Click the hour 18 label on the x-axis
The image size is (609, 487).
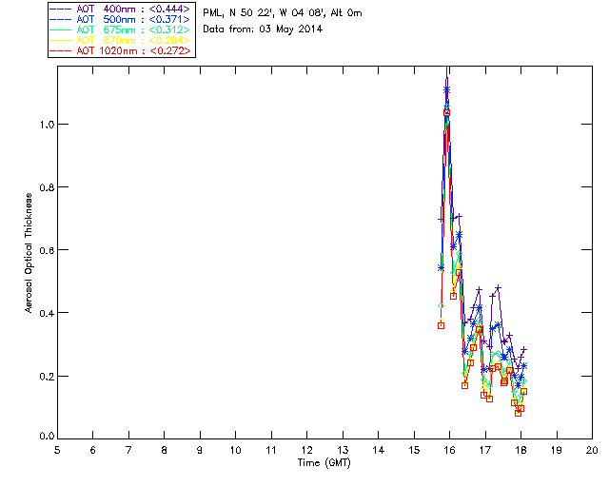521,450
